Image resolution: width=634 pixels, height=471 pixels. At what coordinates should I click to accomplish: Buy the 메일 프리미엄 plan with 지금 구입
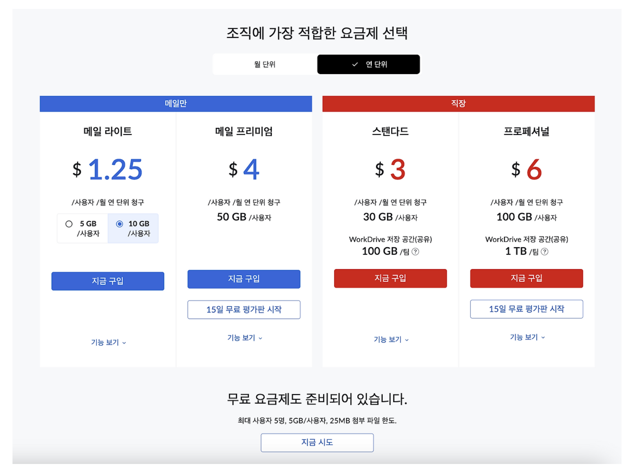tap(244, 279)
